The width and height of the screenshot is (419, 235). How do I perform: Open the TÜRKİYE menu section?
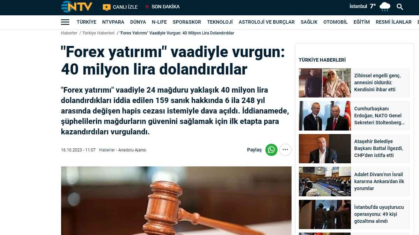(86, 22)
